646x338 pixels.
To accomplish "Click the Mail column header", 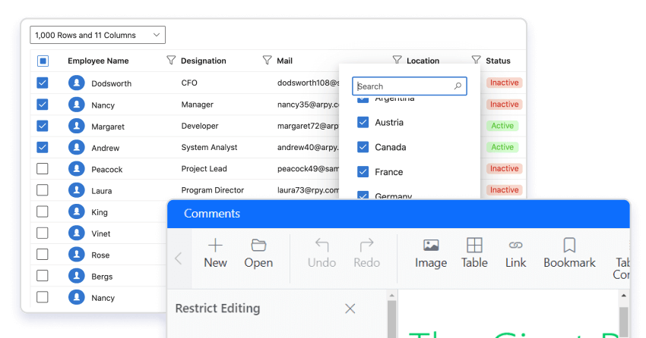I will [284, 61].
